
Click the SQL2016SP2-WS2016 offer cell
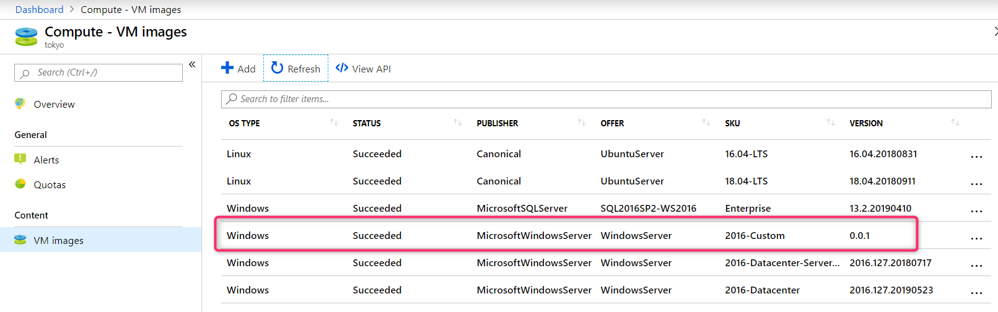click(649, 209)
